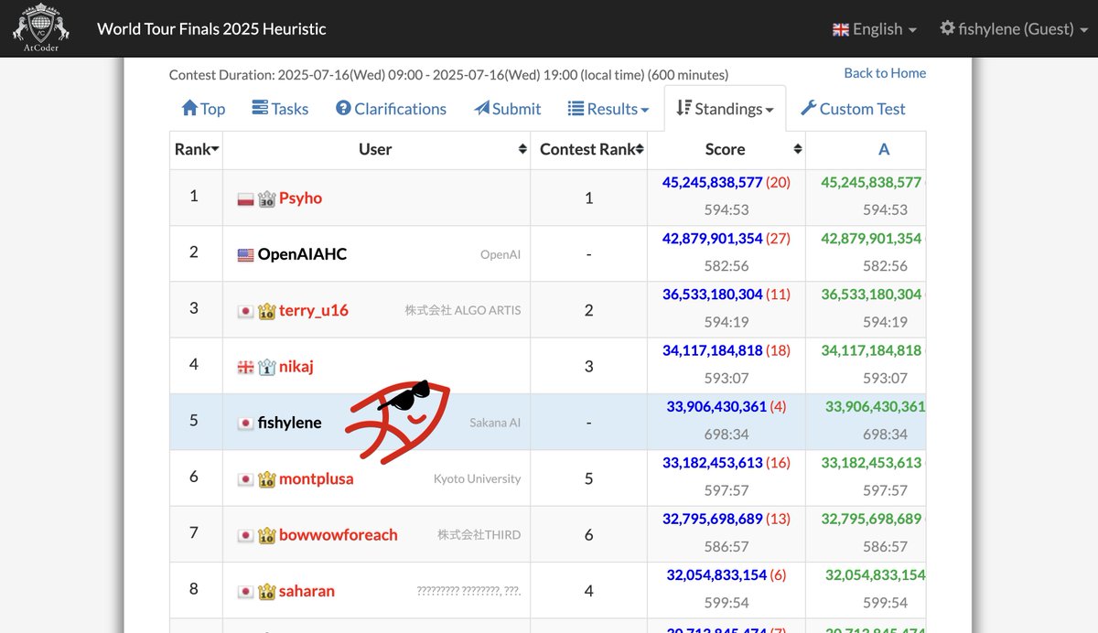Viewport: 1098px width, 633px height.
Task: Click the crown badge next to Psyho
Action: 266,198
